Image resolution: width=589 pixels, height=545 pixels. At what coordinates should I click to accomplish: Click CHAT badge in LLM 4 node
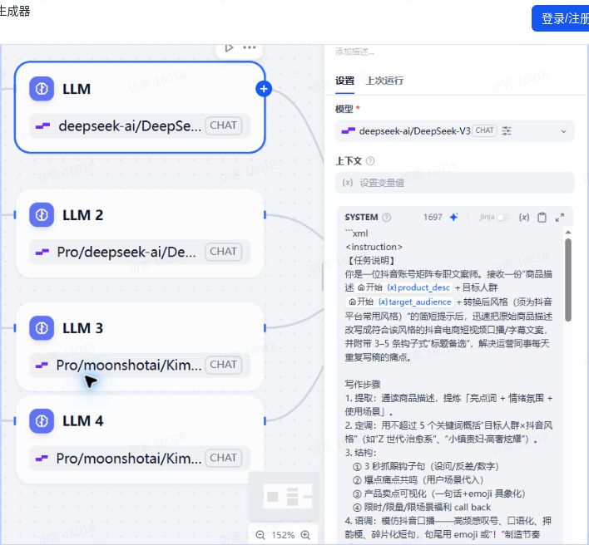pyautogui.click(x=223, y=458)
